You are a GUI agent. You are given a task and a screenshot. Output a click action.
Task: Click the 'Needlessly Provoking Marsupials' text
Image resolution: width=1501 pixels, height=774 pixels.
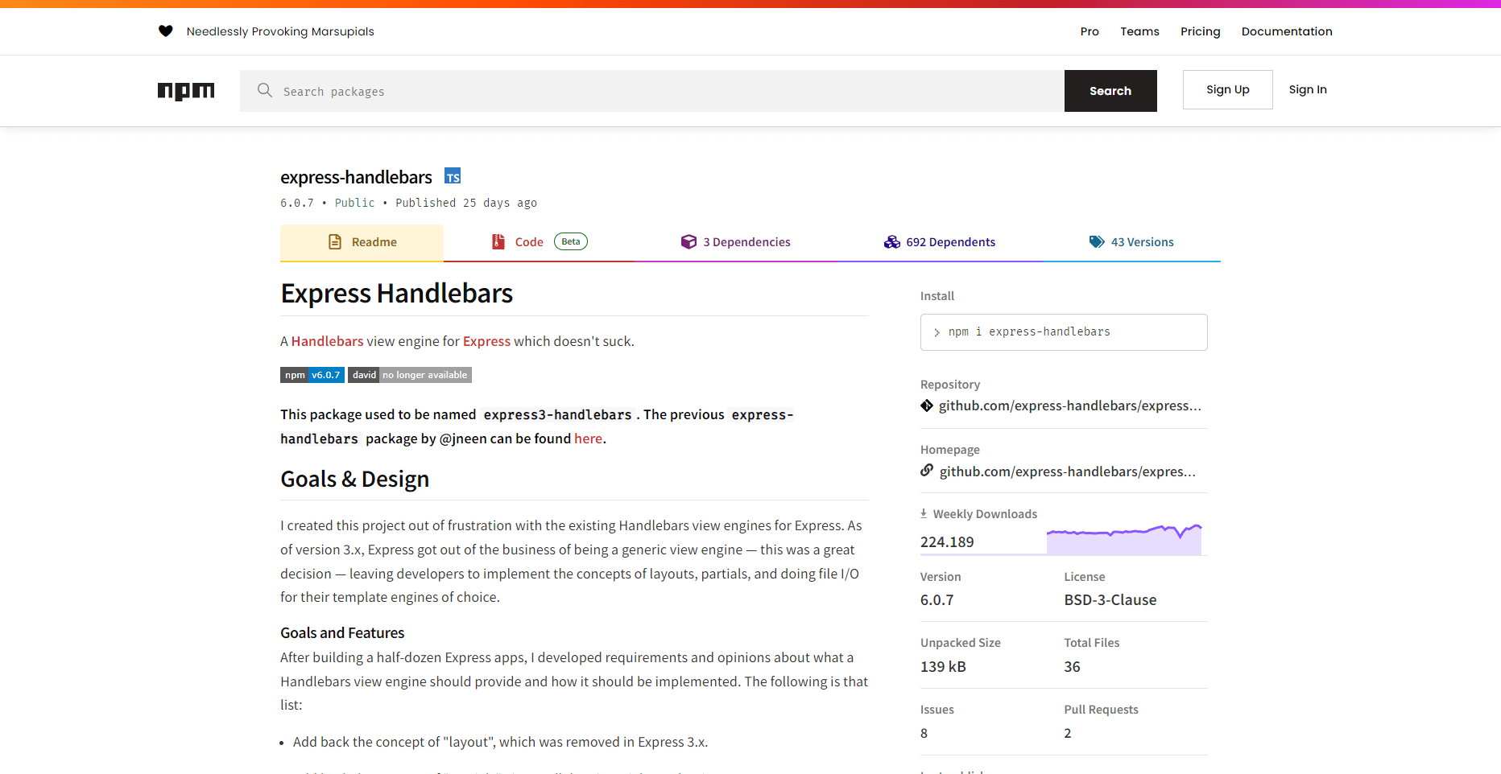[x=280, y=31]
